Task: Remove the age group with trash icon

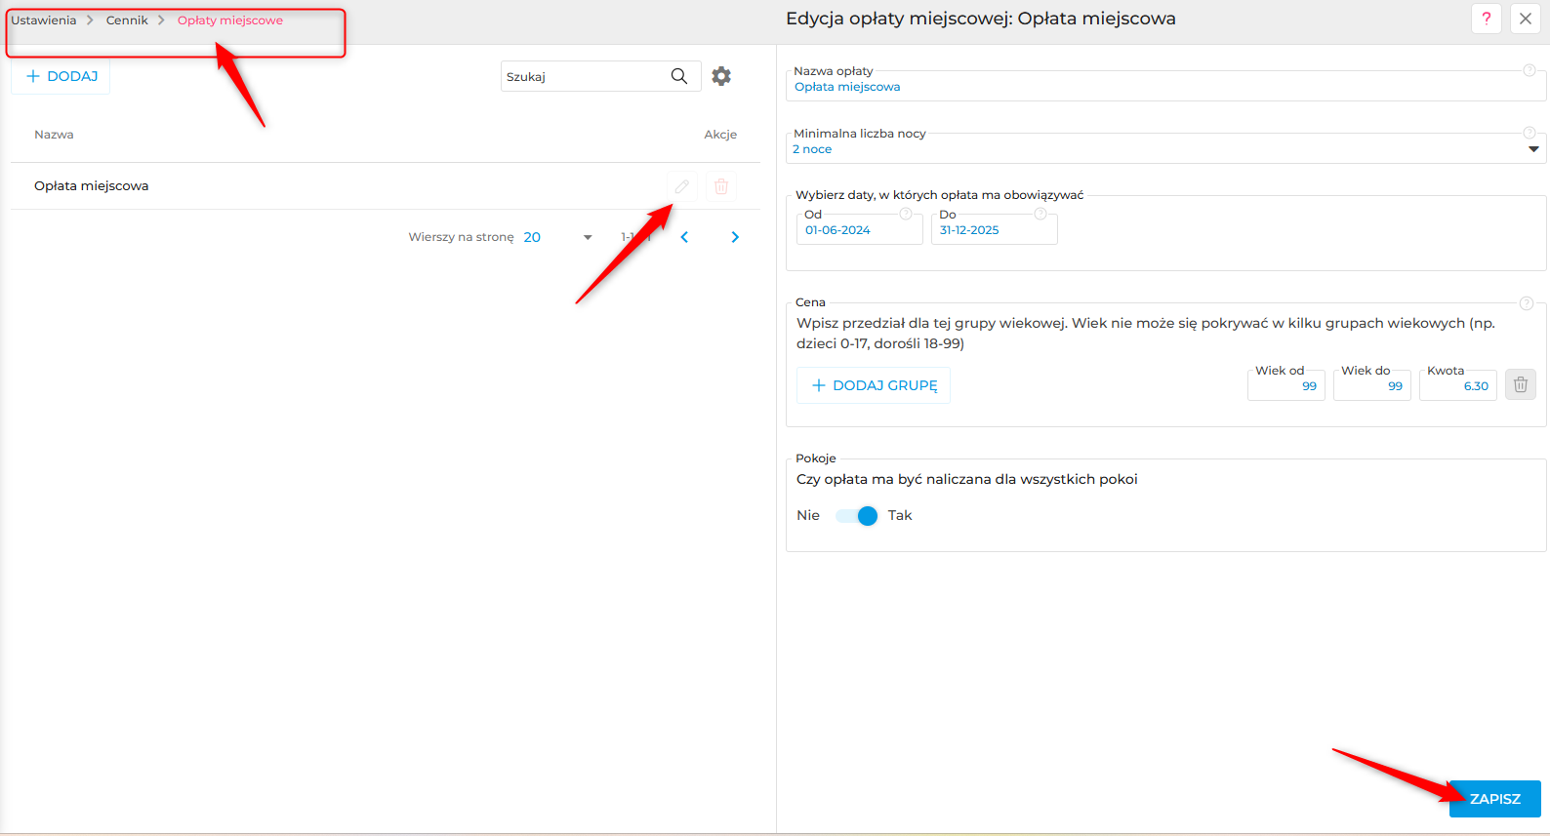Action: point(1521,384)
